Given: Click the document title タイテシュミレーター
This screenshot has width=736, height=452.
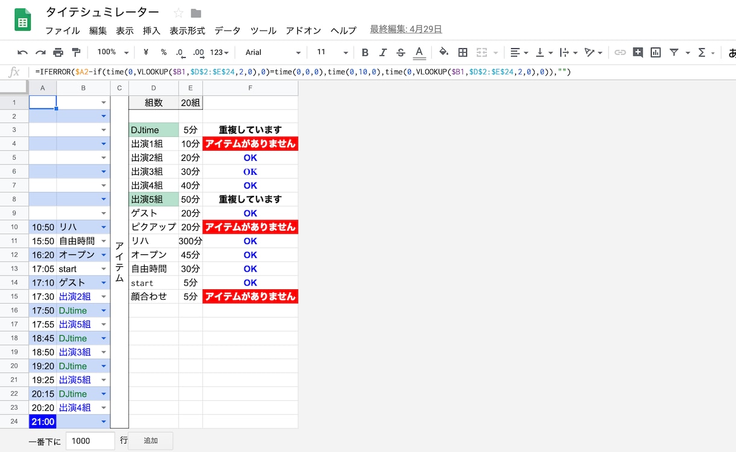Looking at the screenshot, I should (x=103, y=13).
